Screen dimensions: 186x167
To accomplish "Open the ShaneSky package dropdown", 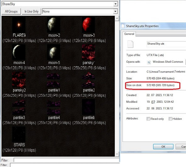I will (115, 4).
